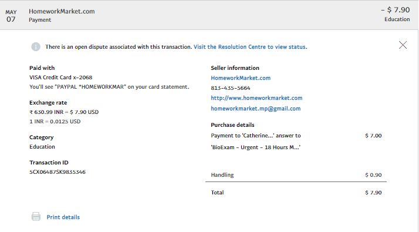
Task: Click the homeworkmarket.mp@gmail.com email link
Action: pos(256,109)
